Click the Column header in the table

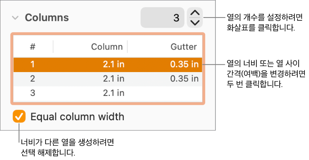107,47
